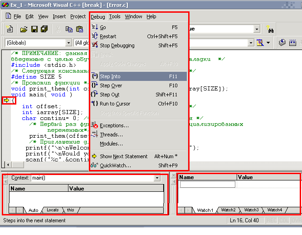Viewport: 302px width, 235px height.
Task: Click the Ln 16, Col 40 status indicator
Action: coord(244,220)
